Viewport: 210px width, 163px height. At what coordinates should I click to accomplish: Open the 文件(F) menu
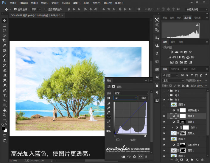[x=13, y=3]
